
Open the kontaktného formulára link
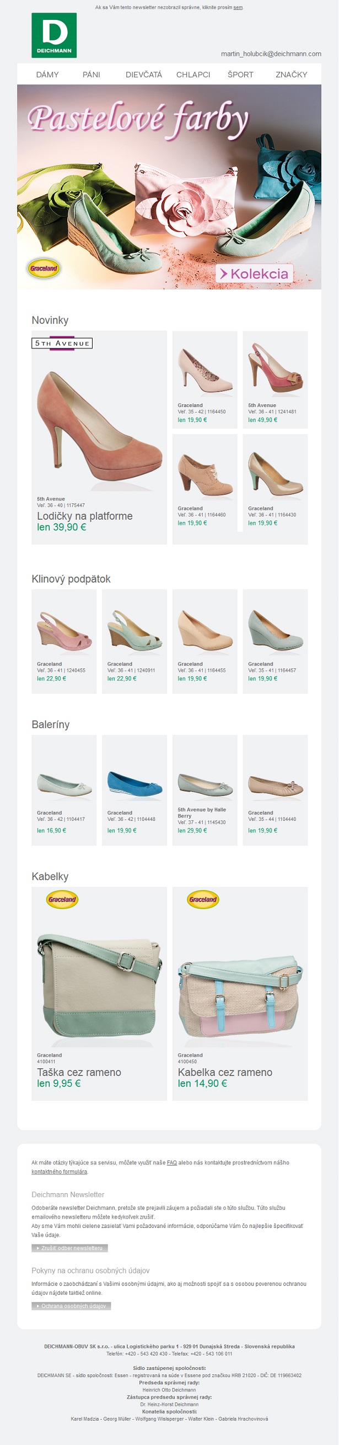[x=60, y=1171]
